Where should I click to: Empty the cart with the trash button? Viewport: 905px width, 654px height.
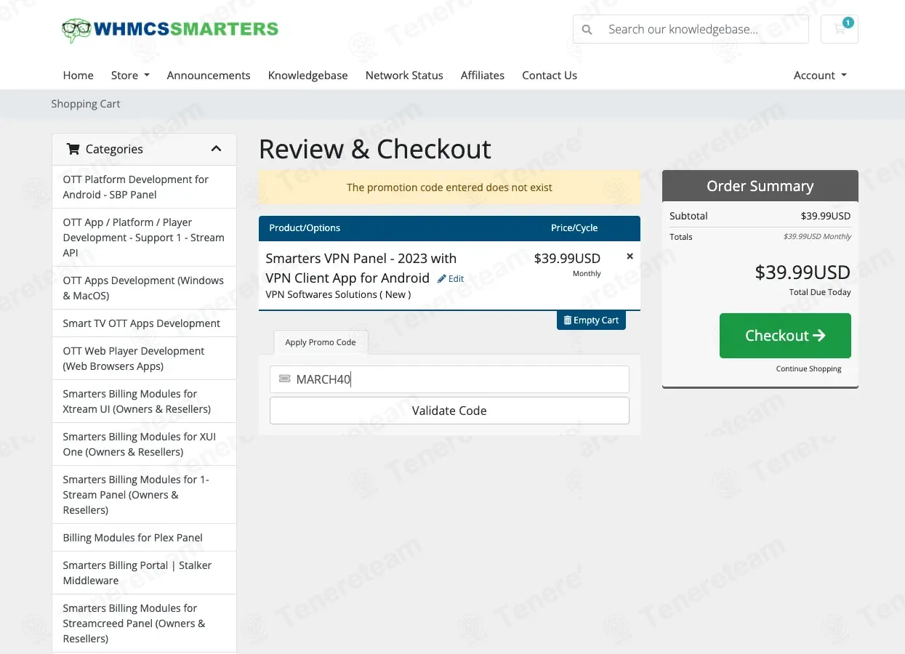pos(591,320)
